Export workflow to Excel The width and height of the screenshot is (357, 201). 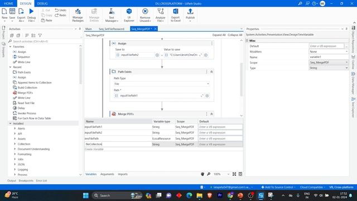pyautogui.click(x=176, y=15)
